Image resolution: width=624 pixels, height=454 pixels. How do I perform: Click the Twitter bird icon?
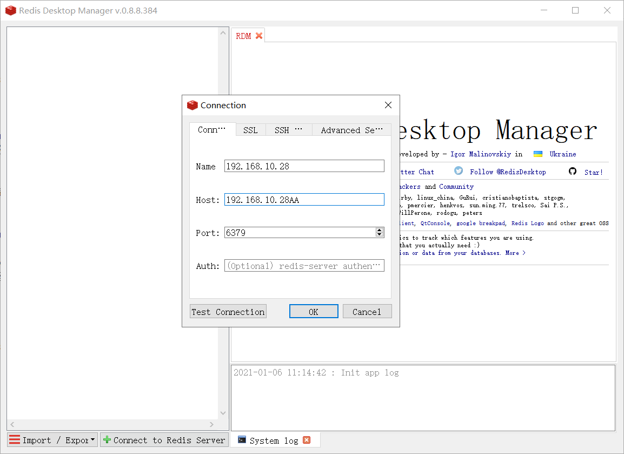(x=459, y=171)
